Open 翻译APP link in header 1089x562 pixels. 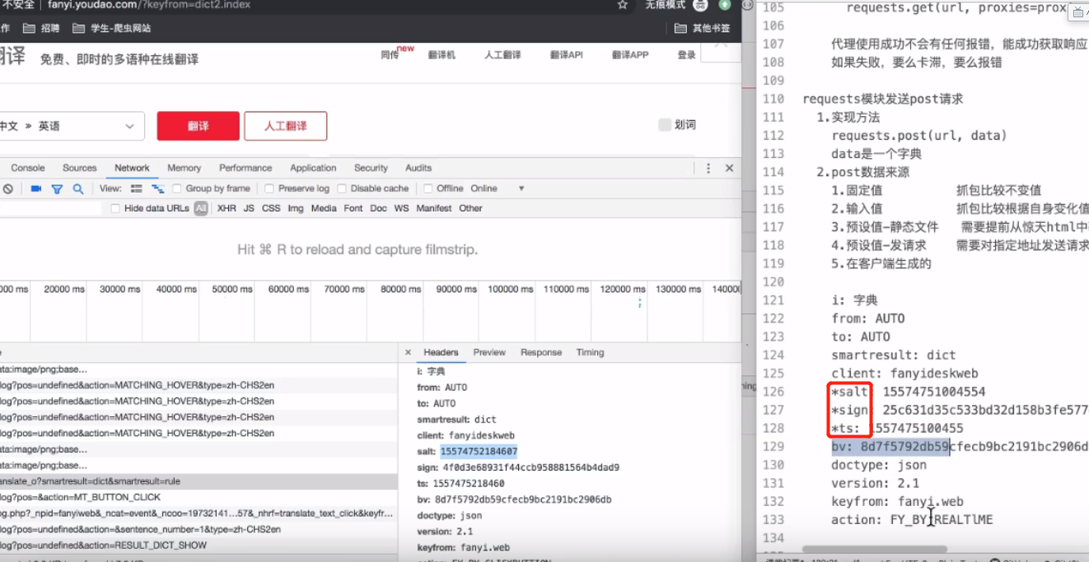[630, 55]
